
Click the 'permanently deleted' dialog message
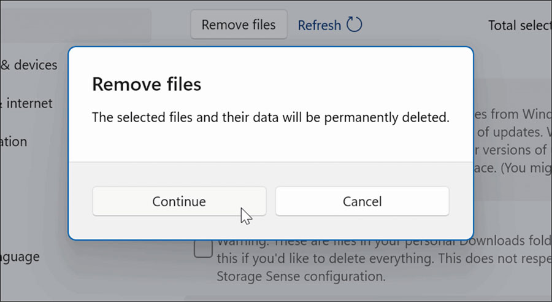point(270,117)
